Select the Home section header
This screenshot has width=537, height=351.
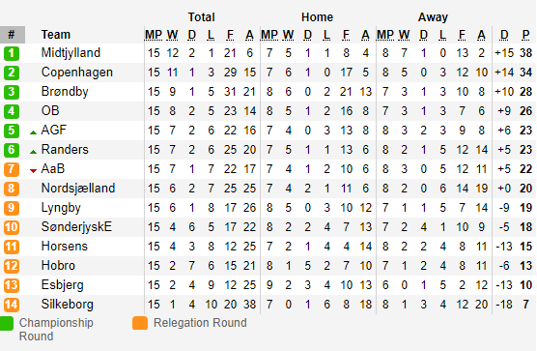[317, 17]
